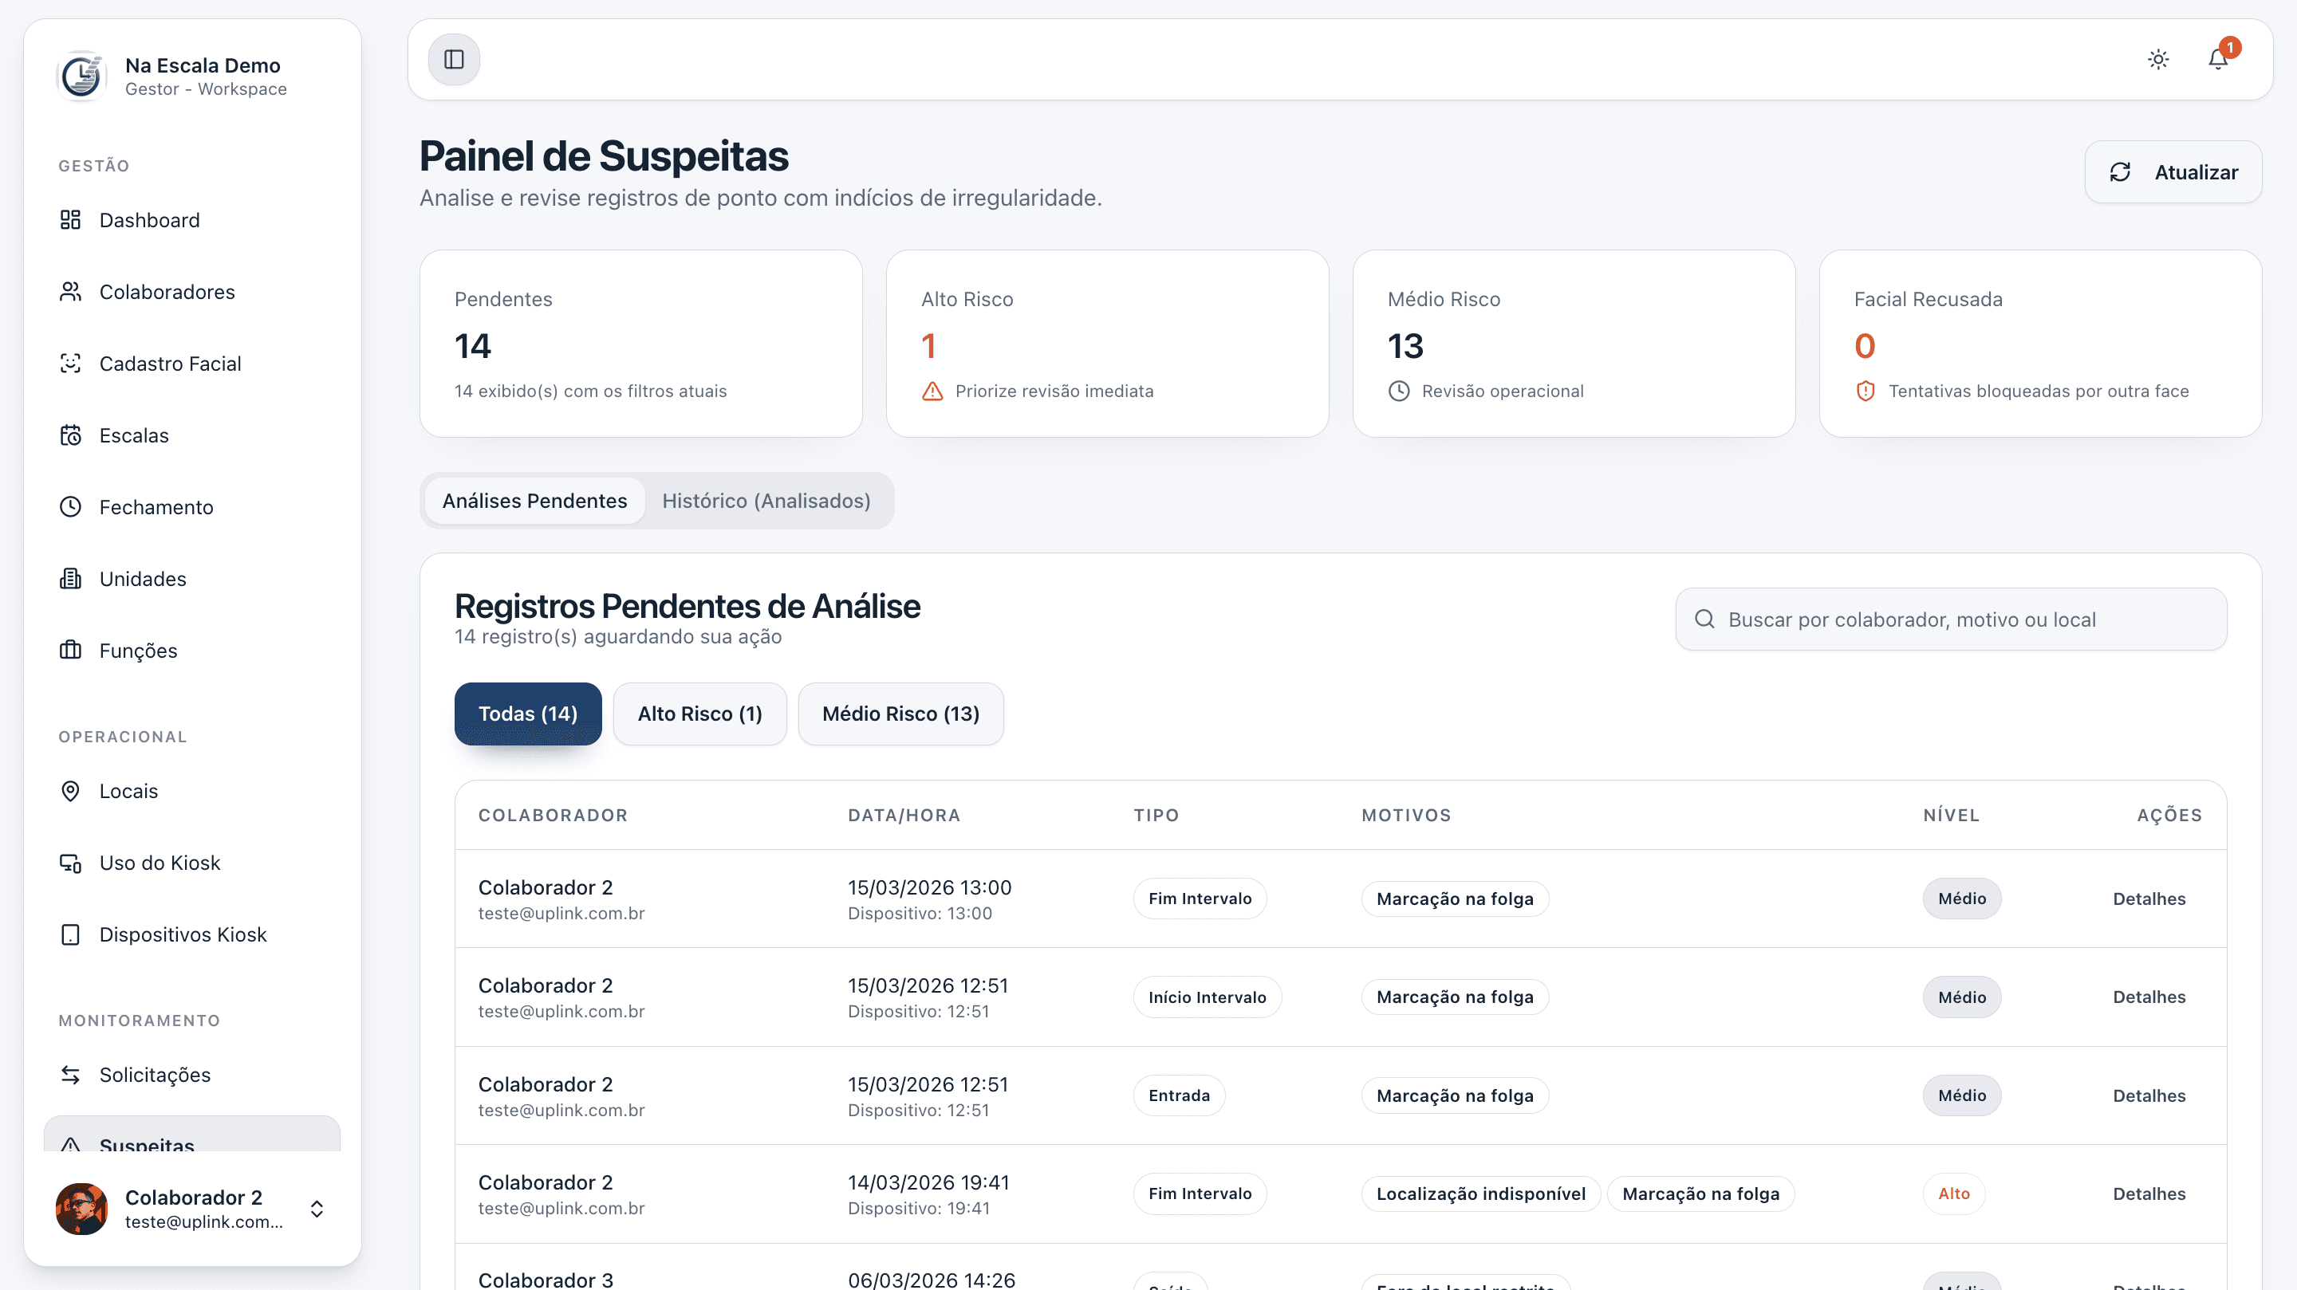Image resolution: width=2297 pixels, height=1290 pixels.
Task: Filter records by Alto Risco (1)
Action: tap(699, 714)
